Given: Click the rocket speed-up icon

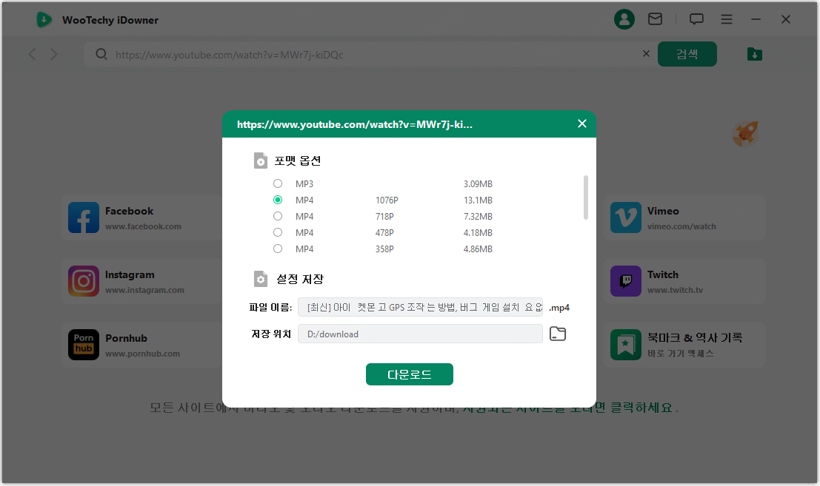Looking at the screenshot, I should click(x=744, y=133).
